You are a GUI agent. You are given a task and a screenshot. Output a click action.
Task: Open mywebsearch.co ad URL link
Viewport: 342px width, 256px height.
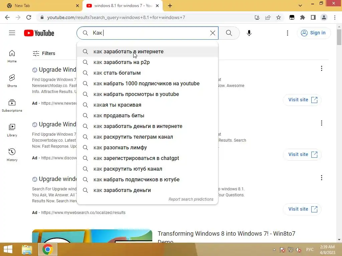[x=83, y=212]
